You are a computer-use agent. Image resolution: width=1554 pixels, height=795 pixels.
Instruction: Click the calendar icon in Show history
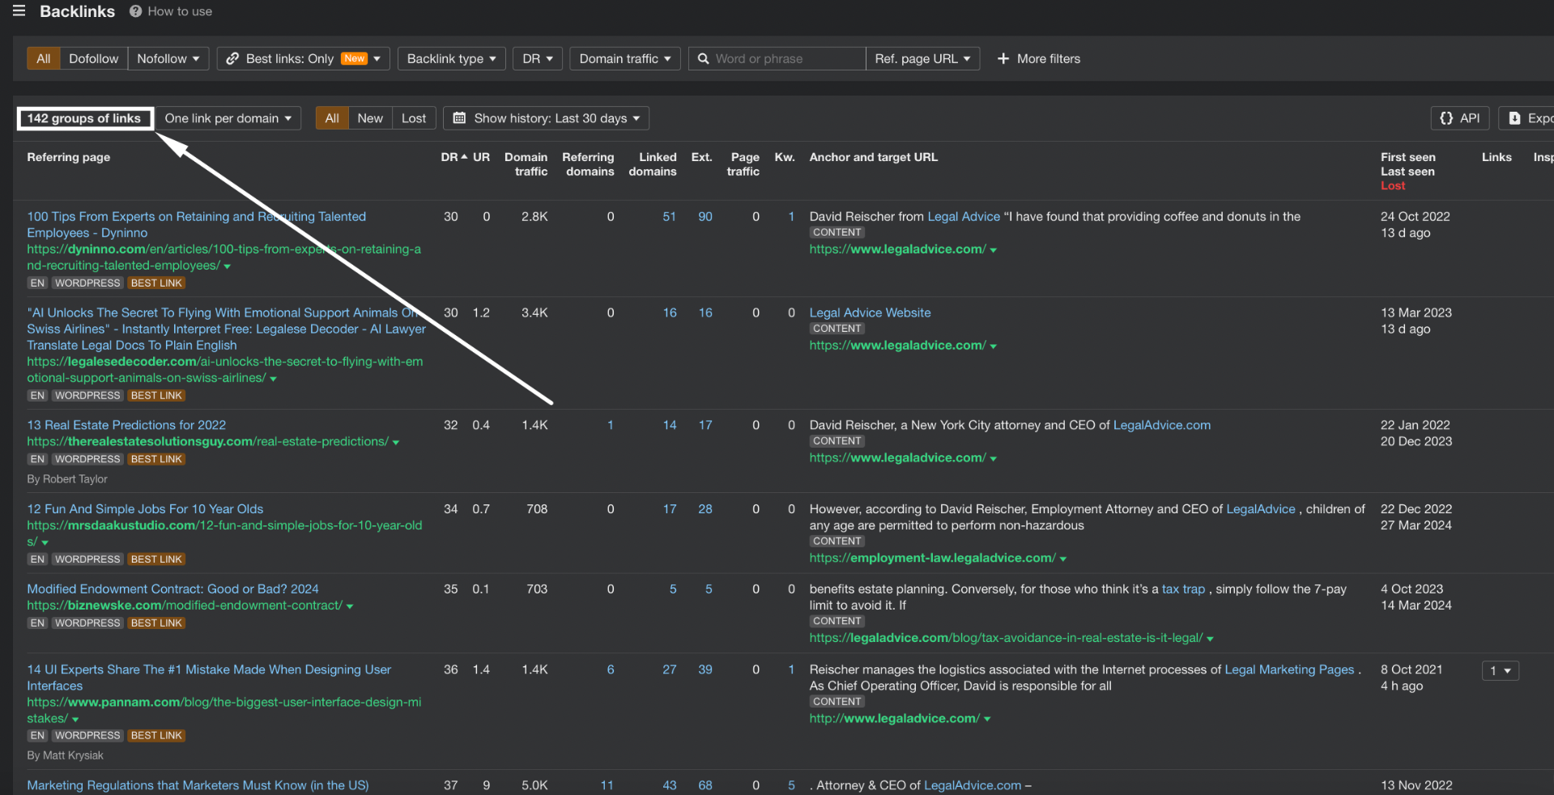tap(459, 118)
